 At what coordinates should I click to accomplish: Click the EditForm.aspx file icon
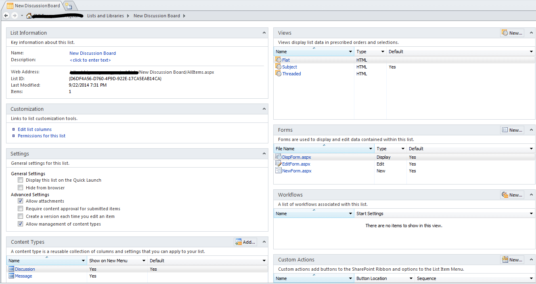278,164
